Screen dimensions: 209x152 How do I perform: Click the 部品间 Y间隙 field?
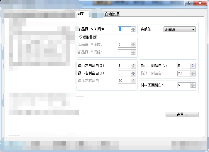pyautogui.click(x=124, y=52)
